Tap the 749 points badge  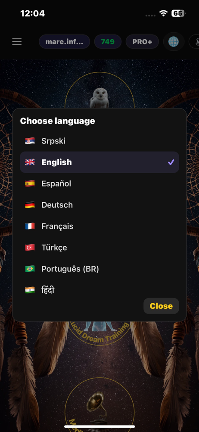(108, 41)
